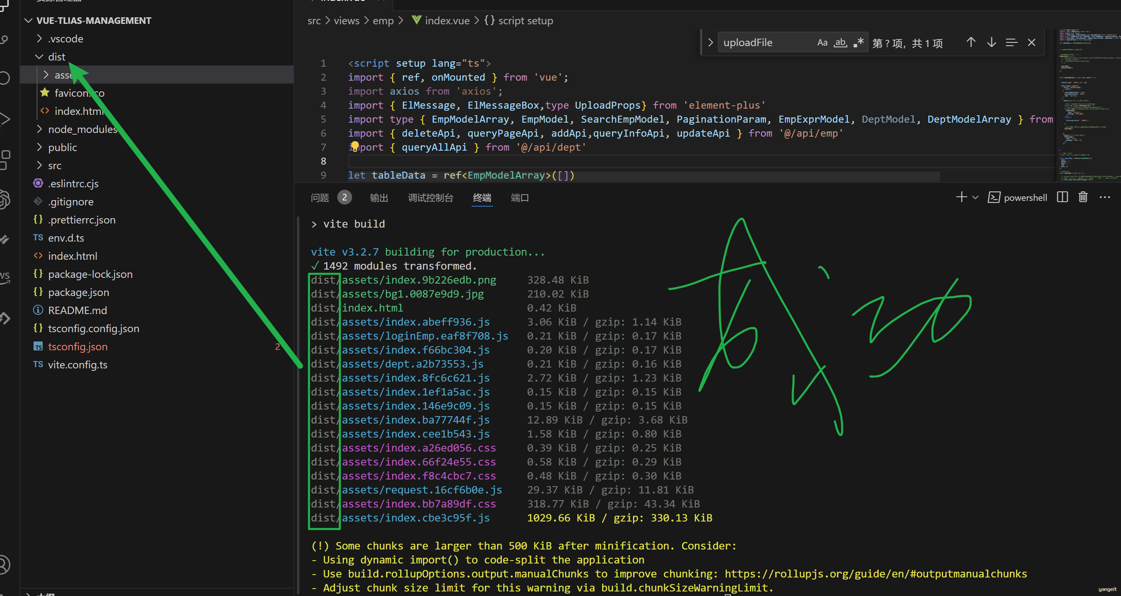Switch to the 输出 output tab
Image resolution: width=1121 pixels, height=596 pixels.
[x=378, y=198]
